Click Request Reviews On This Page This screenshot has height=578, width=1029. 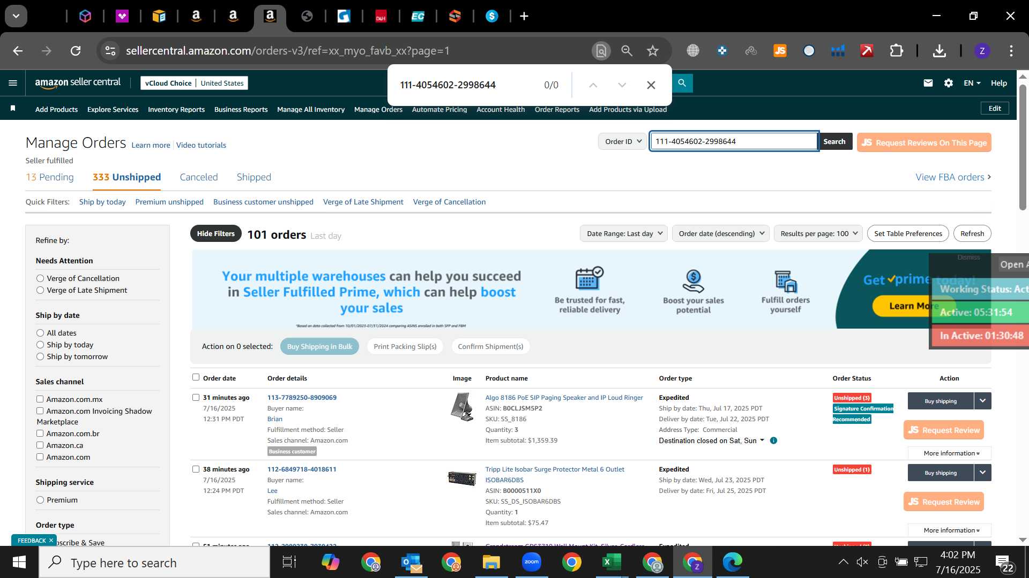click(924, 142)
